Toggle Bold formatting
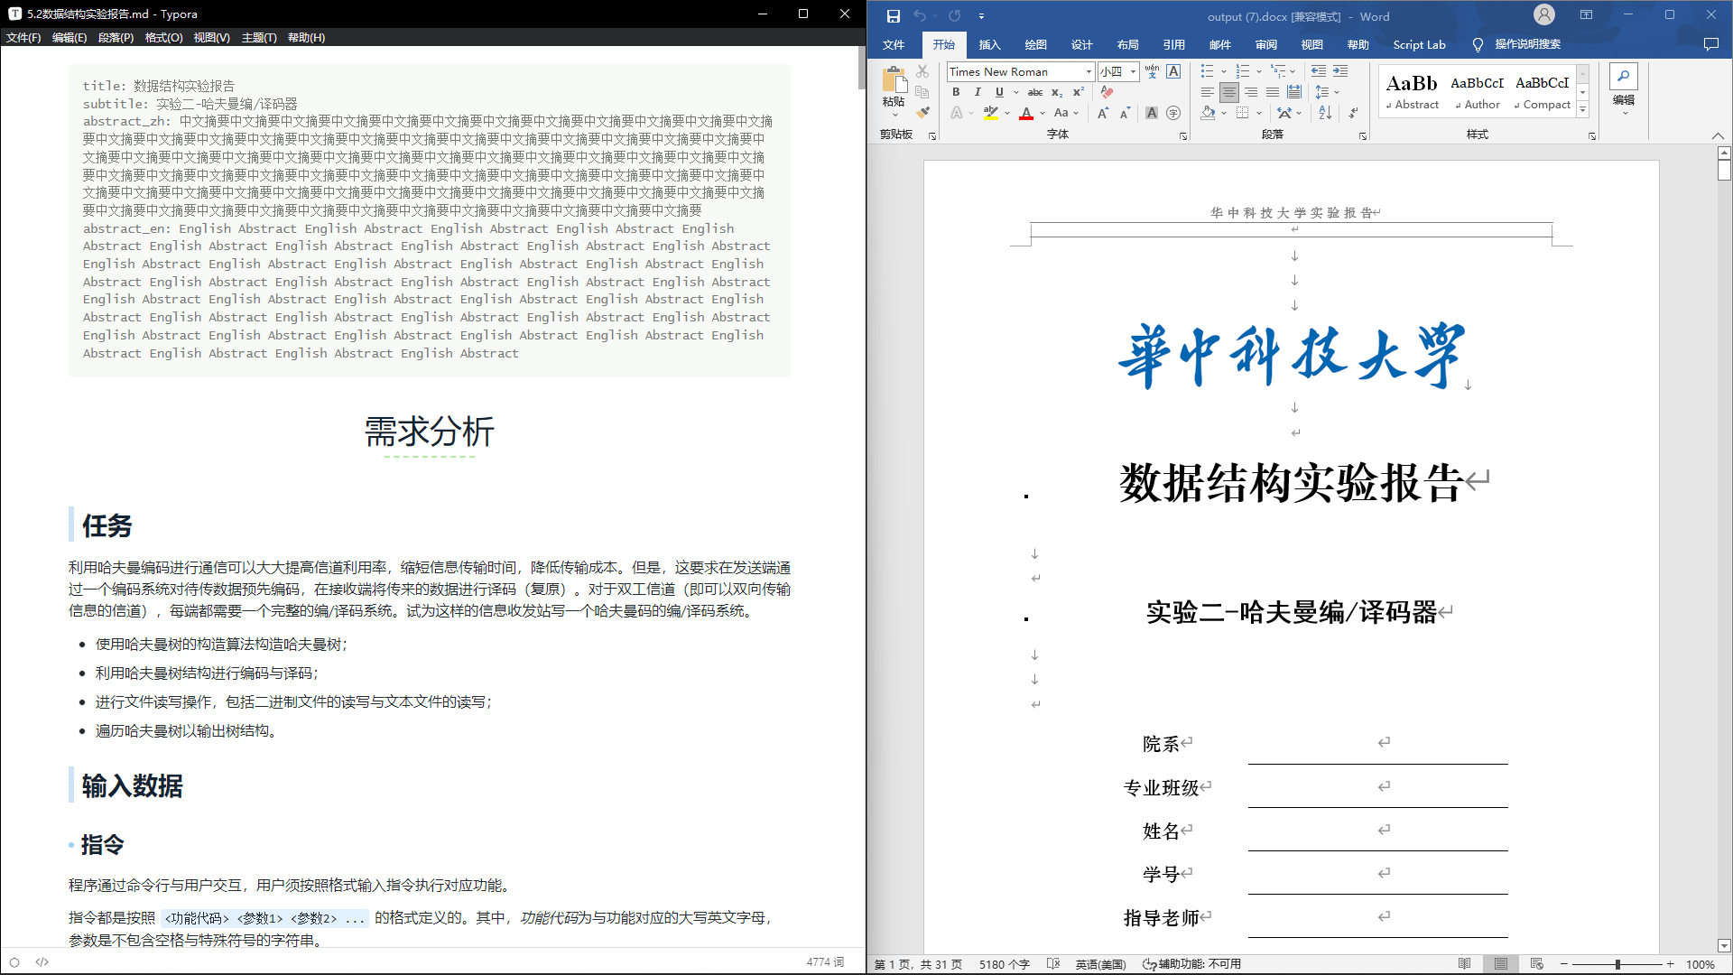 point(956,92)
